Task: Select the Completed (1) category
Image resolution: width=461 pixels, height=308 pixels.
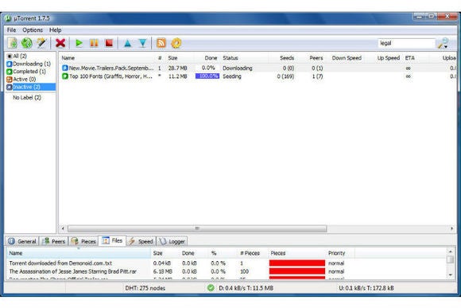Action: point(26,72)
